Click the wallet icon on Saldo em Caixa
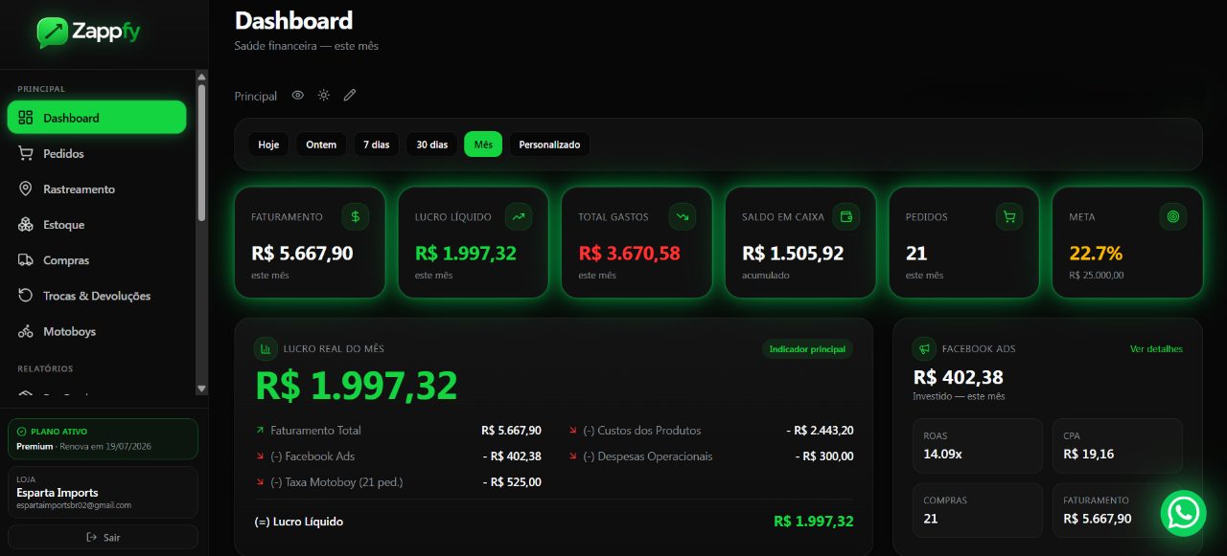 (845, 217)
